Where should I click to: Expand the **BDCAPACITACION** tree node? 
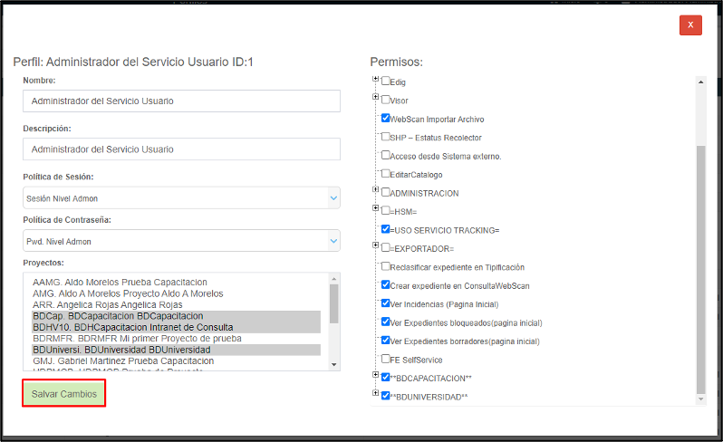tap(375, 377)
